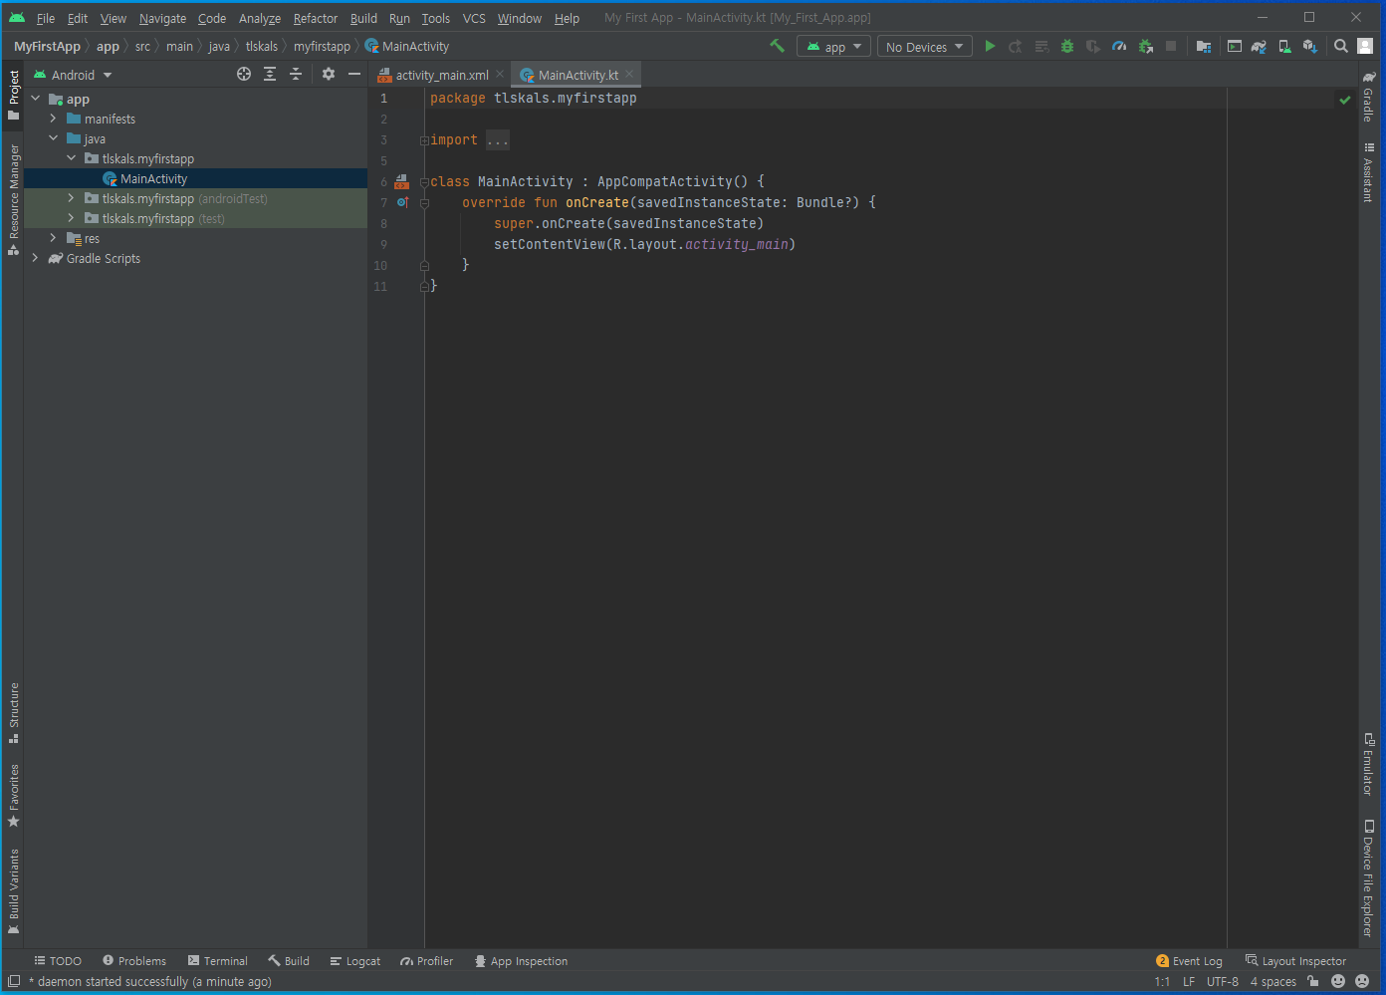Click Apply Code Changes icon
Screen dimensions: 1386x995
pos(1041,46)
